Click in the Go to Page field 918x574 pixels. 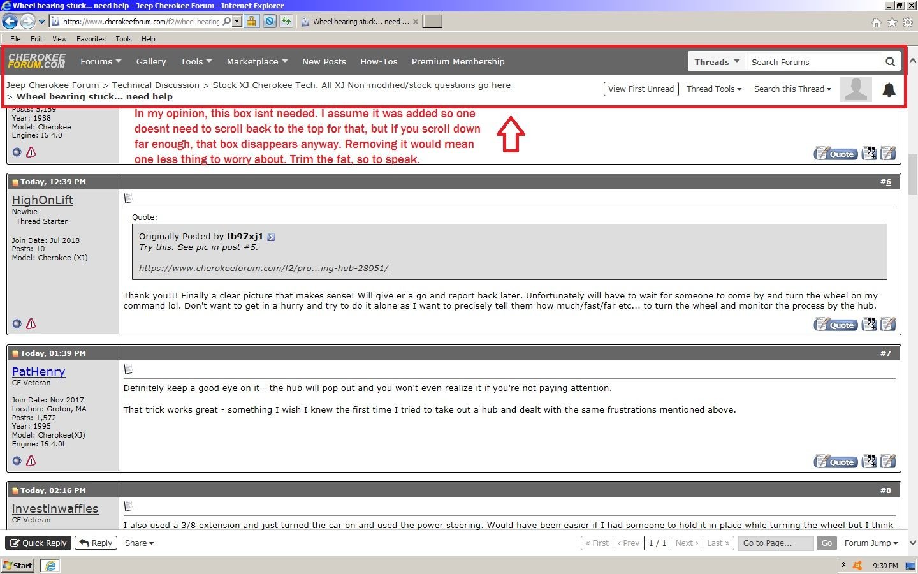tap(775, 543)
